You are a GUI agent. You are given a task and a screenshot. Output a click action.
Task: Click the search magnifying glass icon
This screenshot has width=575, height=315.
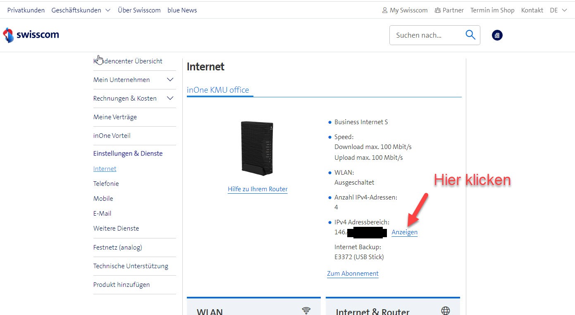[x=470, y=35]
